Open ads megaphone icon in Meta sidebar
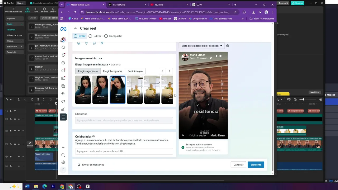338x190 pixels. click(63, 102)
